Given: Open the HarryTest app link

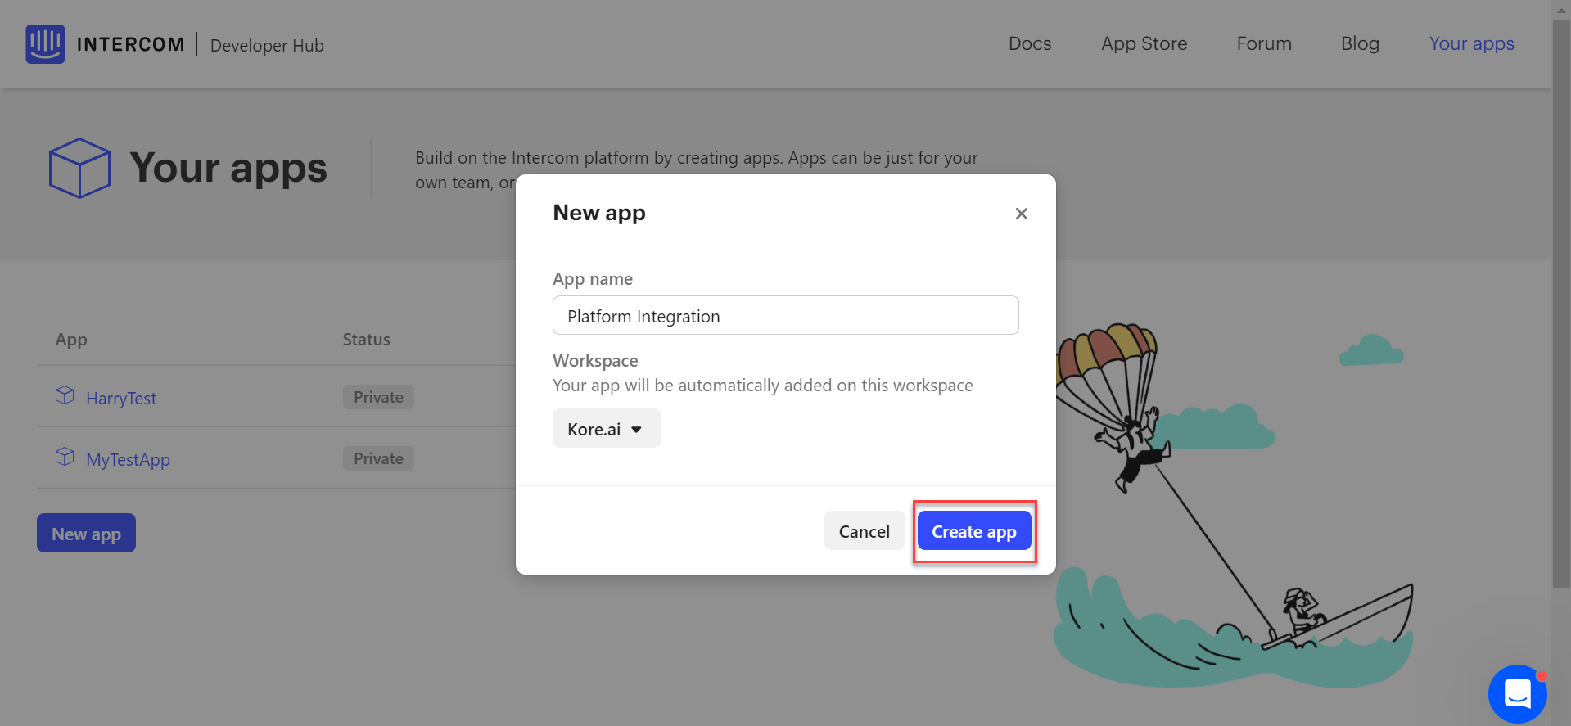Looking at the screenshot, I should click(x=121, y=399).
